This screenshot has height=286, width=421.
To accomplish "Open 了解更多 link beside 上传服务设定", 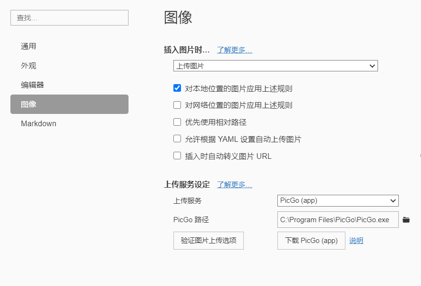I will click(234, 185).
